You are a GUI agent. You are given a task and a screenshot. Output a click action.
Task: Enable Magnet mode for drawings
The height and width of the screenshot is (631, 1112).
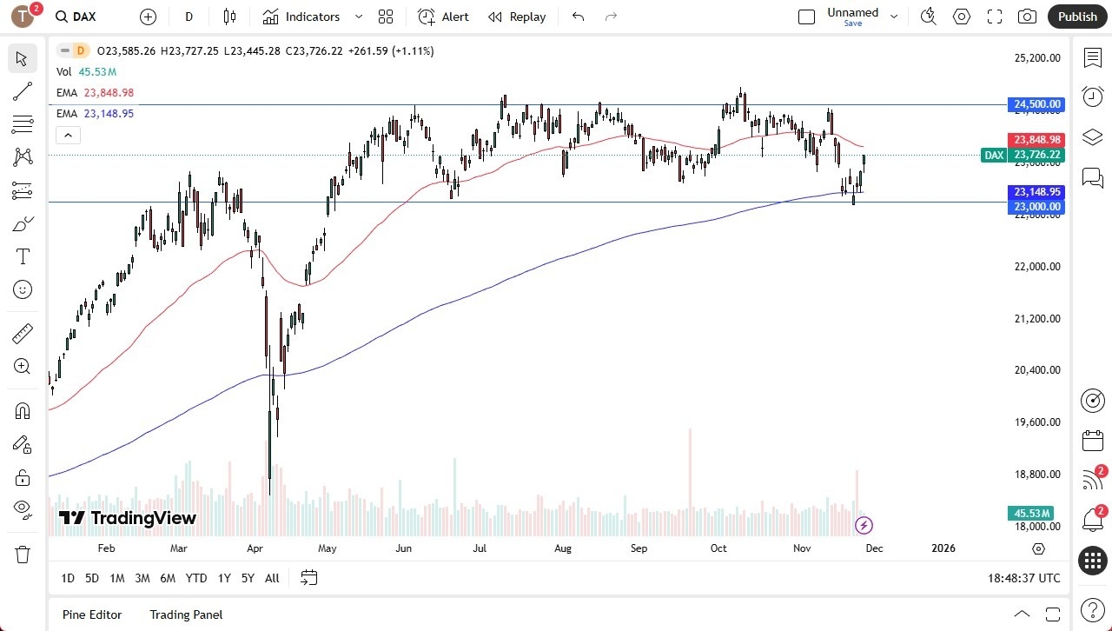click(x=22, y=410)
